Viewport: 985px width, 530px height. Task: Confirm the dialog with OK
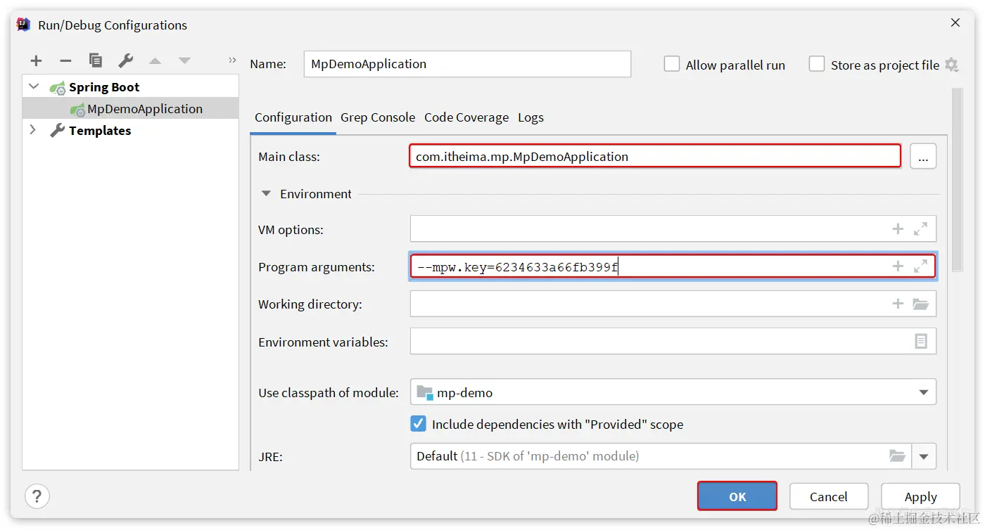coord(737,496)
